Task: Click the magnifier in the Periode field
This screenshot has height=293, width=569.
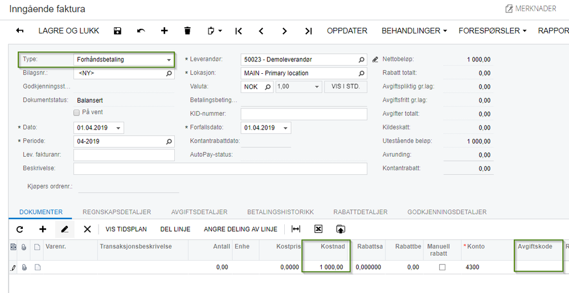Action: click(x=169, y=141)
